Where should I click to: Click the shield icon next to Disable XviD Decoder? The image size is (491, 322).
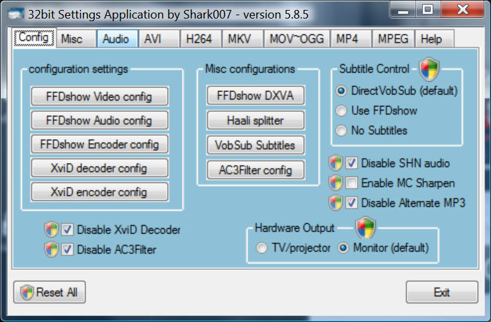(x=52, y=230)
